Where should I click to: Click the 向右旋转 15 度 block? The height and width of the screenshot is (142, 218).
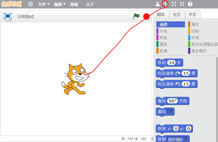click(x=176, y=74)
